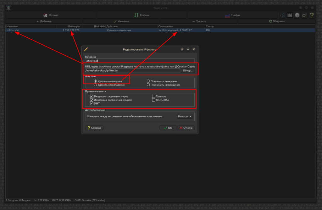This screenshot has width=322, height=210.
Task: Open help via the yellow question mark icon
Action: click(x=312, y=15)
